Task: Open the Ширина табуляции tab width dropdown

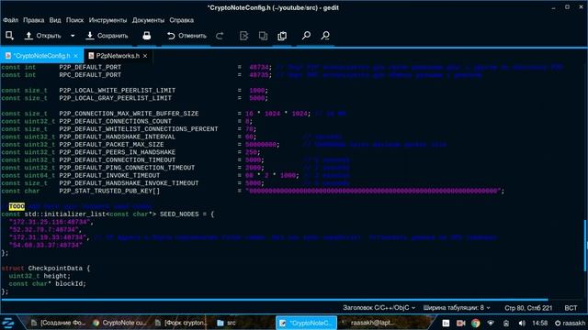Action: coord(457,308)
